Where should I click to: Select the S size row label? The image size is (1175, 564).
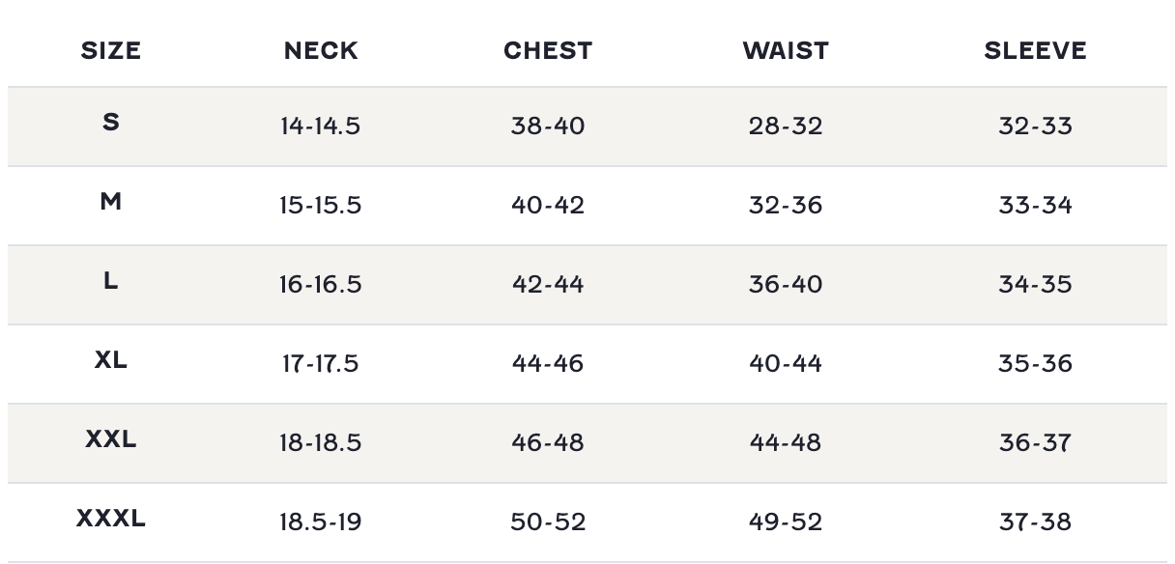click(x=111, y=123)
